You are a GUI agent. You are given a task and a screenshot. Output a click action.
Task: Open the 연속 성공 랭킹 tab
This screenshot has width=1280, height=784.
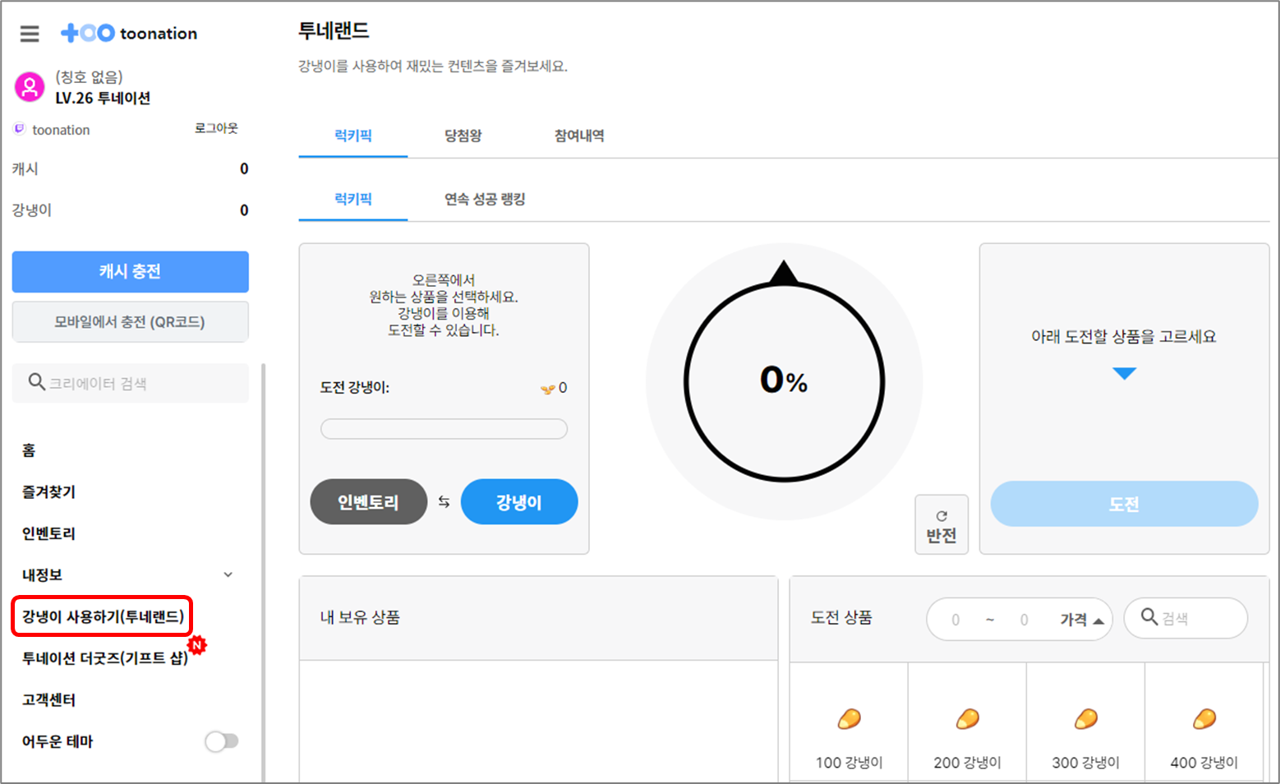pos(485,199)
